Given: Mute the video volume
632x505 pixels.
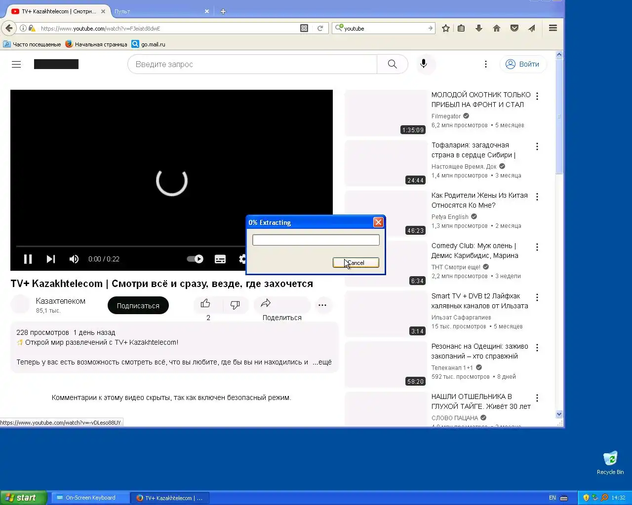Looking at the screenshot, I should click(74, 259).
